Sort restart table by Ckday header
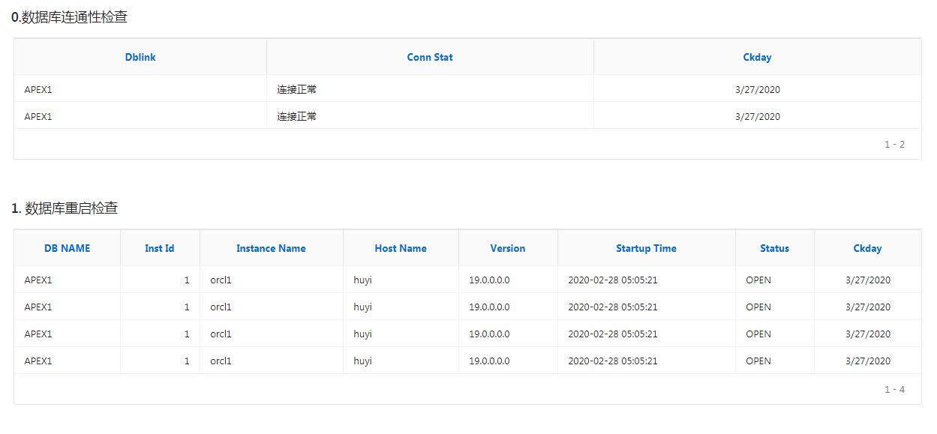Screen dimensions: 937x434 coord(867,248)
